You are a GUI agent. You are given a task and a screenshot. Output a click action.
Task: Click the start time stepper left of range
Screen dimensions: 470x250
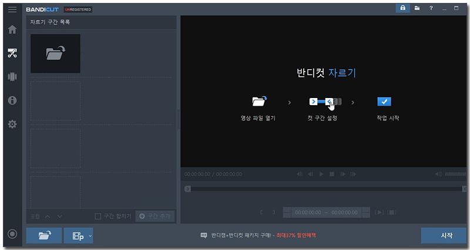[287, 212]
